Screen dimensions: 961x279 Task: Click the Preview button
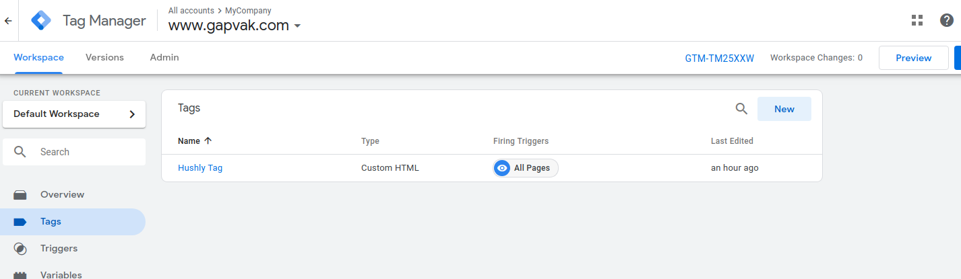pyautogui.click(x=913, y=58)
